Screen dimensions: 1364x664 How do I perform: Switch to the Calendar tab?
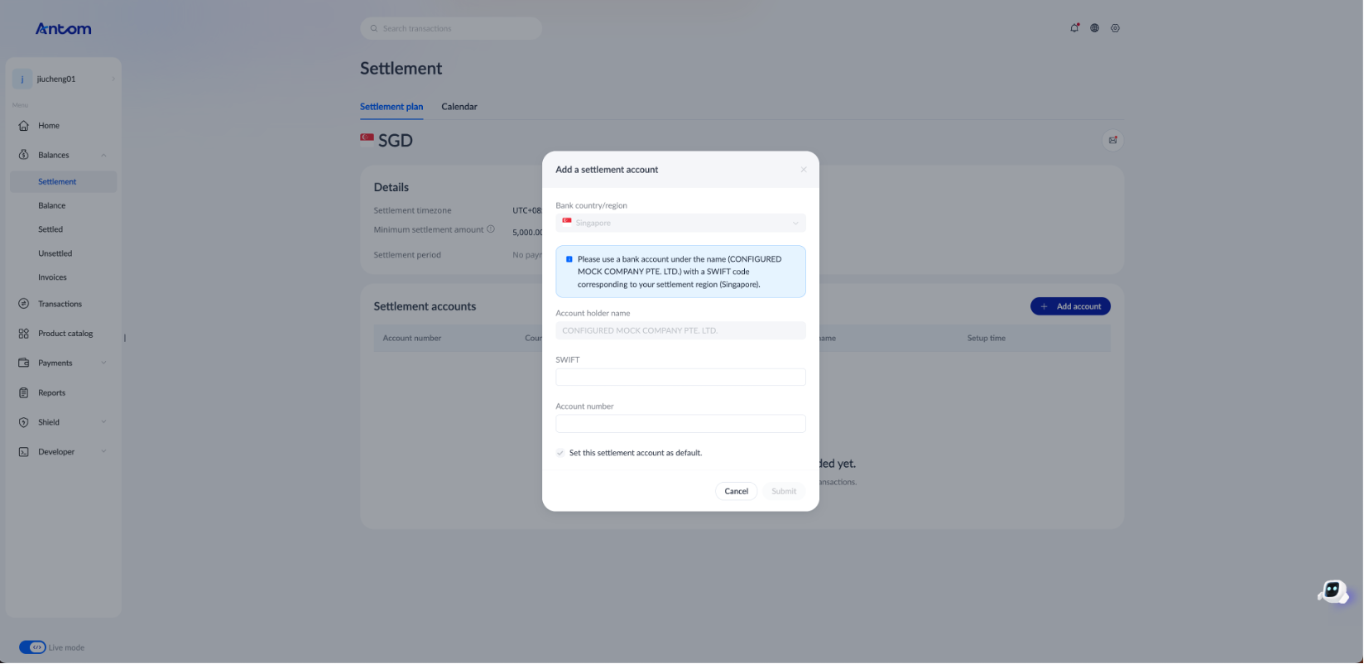click(x=459, y=107)
